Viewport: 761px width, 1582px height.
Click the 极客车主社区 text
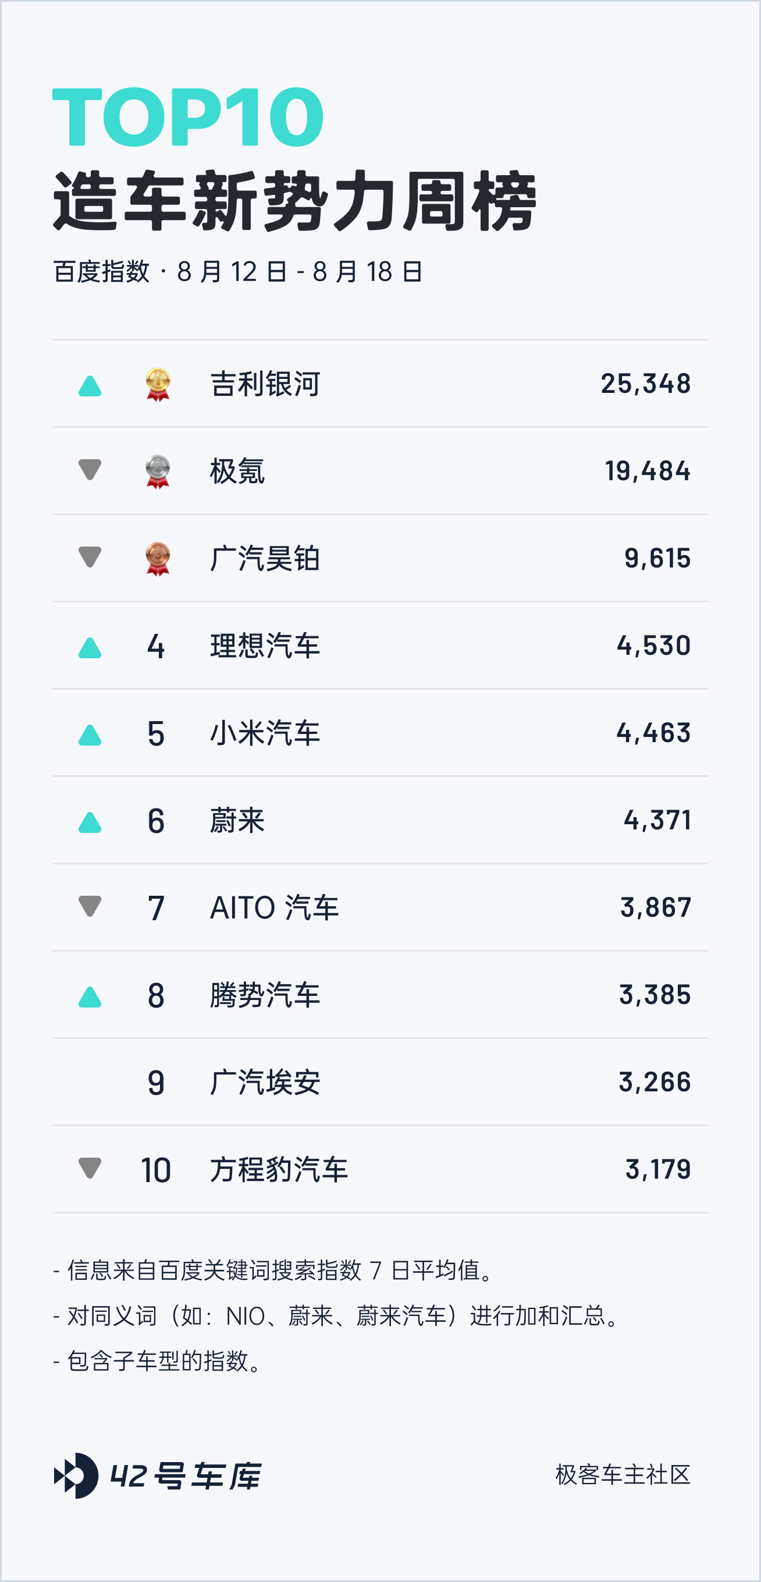point(623,1474)
